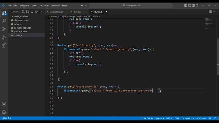Open Explorer more actions ellipsis
This screenshot has height=123, width=219.
coord(41,12)
